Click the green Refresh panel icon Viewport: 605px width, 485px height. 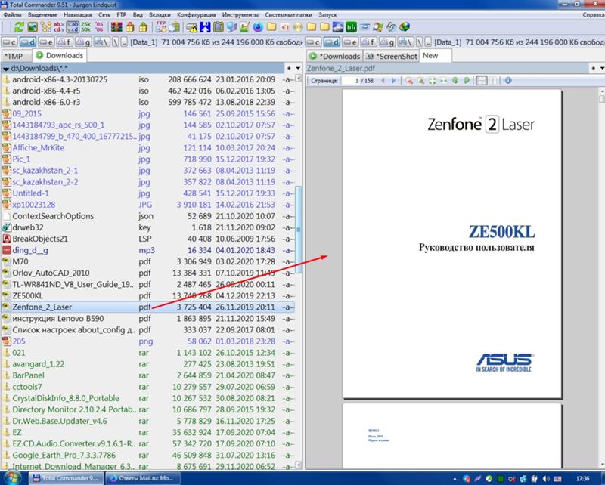click(19, 27)
